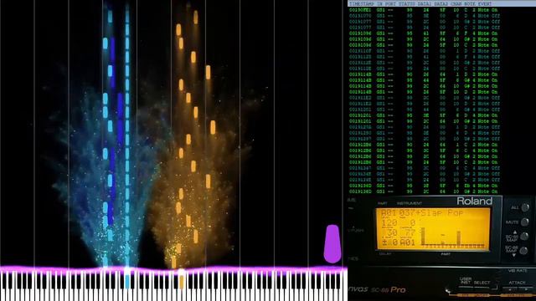Viewport: 536px width, 301px height.
Task: Click the STATUS column header
Action: pos(406,3)
